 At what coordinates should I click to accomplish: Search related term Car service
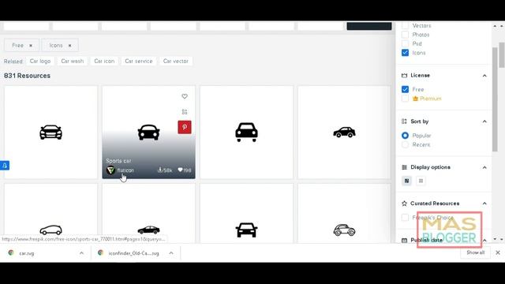139,61
